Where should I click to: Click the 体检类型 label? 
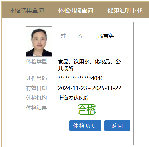(36, 62)
